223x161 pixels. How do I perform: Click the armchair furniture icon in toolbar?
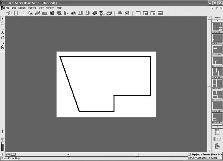coord(127,13)
